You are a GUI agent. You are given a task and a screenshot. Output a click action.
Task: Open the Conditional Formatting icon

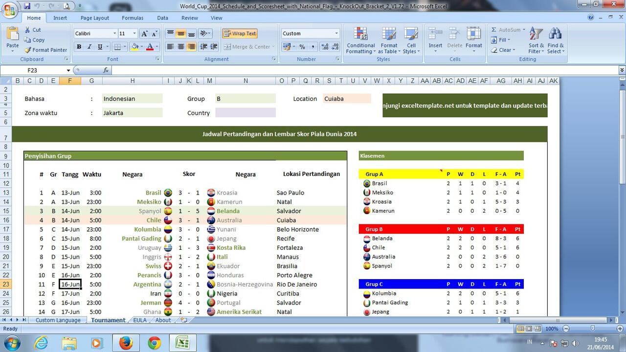click(360, 34)
